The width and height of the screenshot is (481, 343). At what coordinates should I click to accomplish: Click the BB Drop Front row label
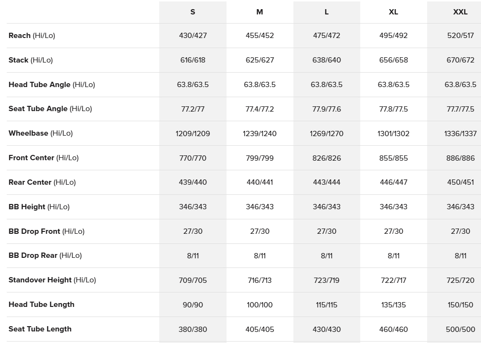pos(47,231)
